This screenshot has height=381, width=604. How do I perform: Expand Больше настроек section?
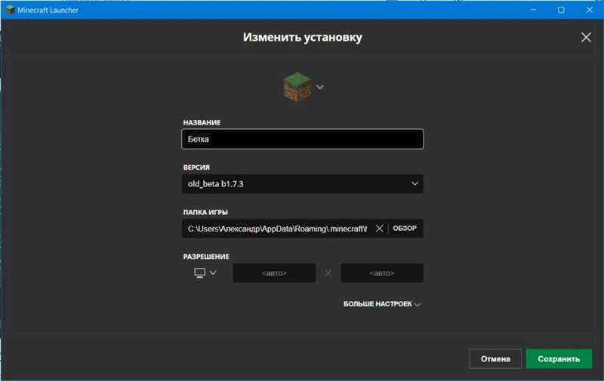tap(382, 304)
